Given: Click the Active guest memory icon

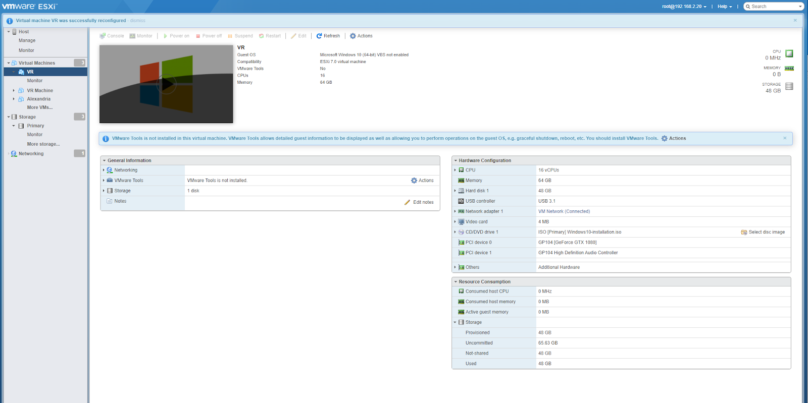Looking at the screenshot, I should click(461, 312).
